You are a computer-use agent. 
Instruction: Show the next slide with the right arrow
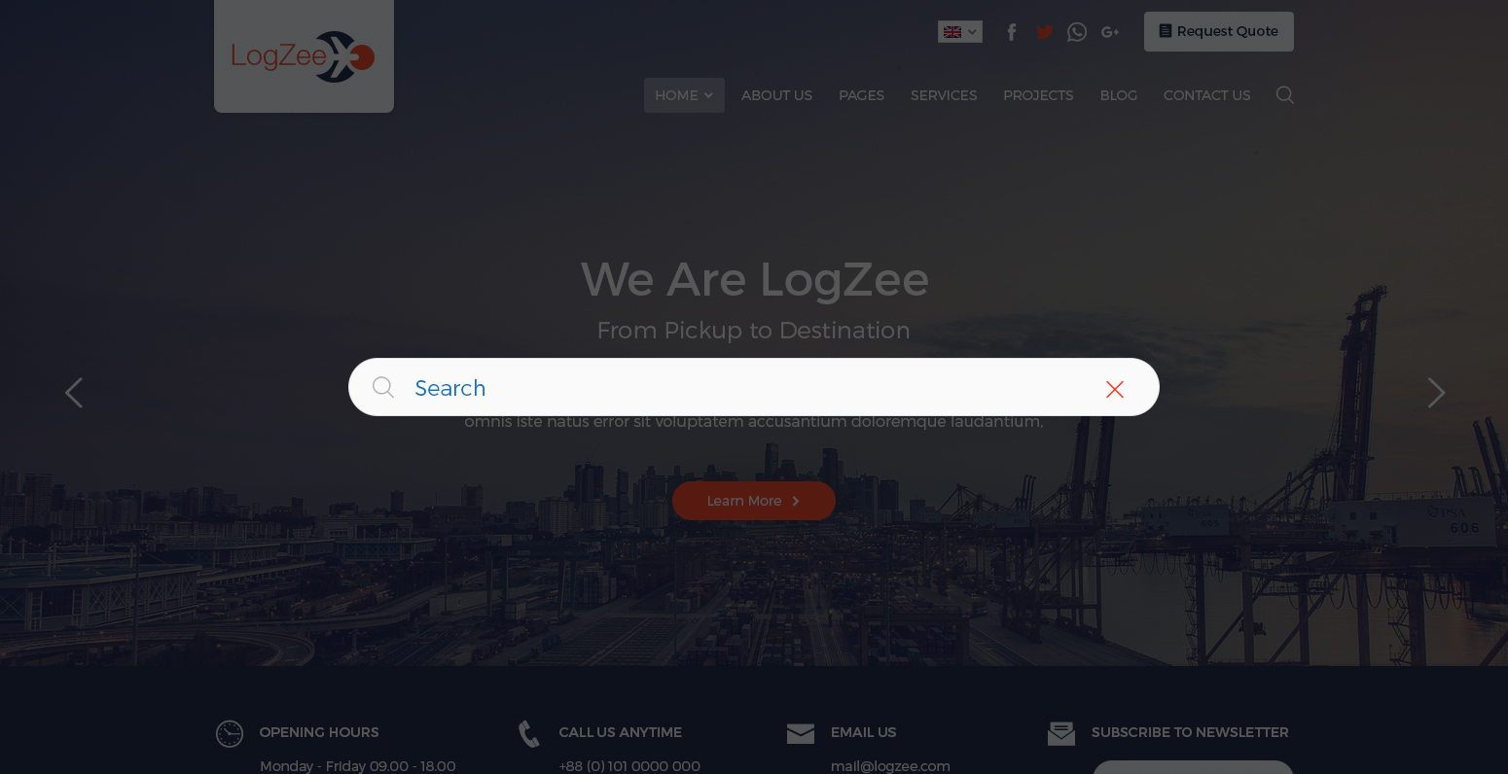(x=1436, y=393)
